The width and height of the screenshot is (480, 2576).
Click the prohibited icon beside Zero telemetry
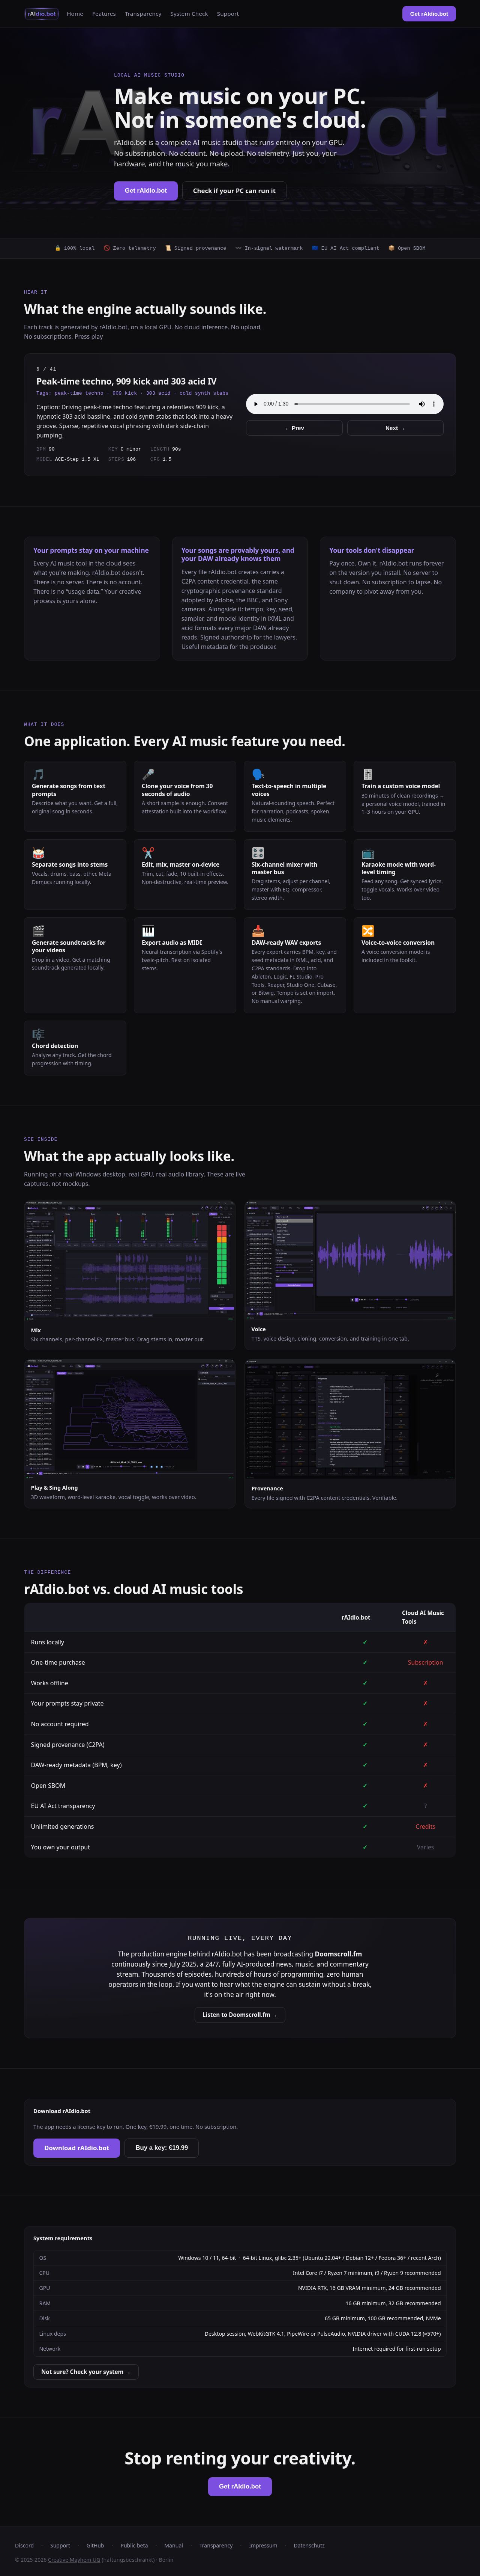click(107, 248)
